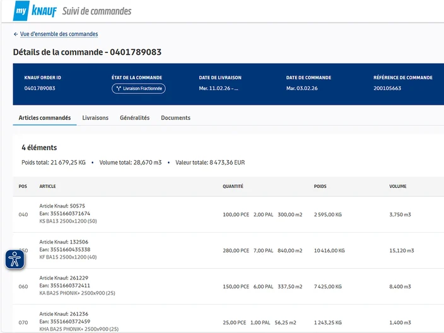
Task: Click position 040 cell
Action: 23,214
